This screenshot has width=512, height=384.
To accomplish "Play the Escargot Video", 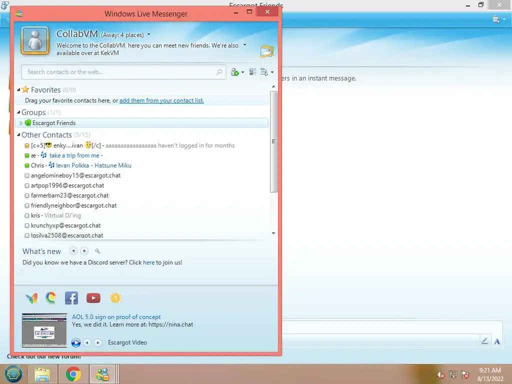I will (76, 342).
